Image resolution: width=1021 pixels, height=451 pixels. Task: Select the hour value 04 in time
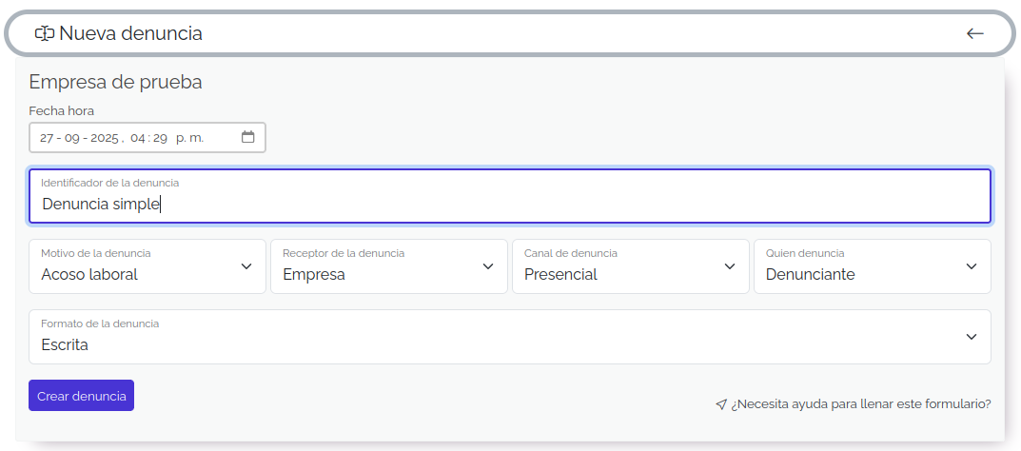[139, 138]
